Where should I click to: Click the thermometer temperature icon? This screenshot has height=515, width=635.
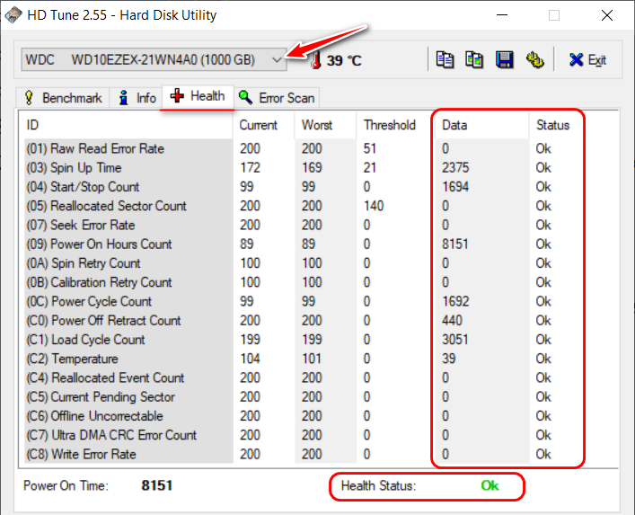pos(315,60)
